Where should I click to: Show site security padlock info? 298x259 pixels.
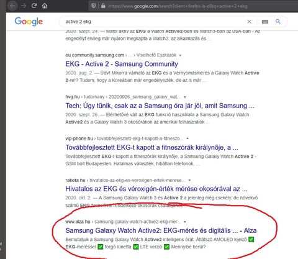tap(103, 6)
